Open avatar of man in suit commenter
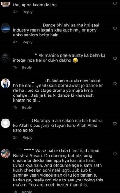 coord(5,83)
